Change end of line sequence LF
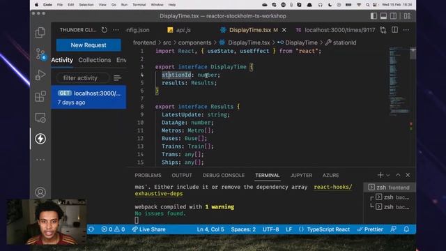The image size is (446, 251). click(x=289, y=229)
